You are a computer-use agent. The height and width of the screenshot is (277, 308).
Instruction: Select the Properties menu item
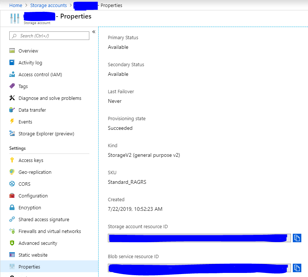coord(49,267)
